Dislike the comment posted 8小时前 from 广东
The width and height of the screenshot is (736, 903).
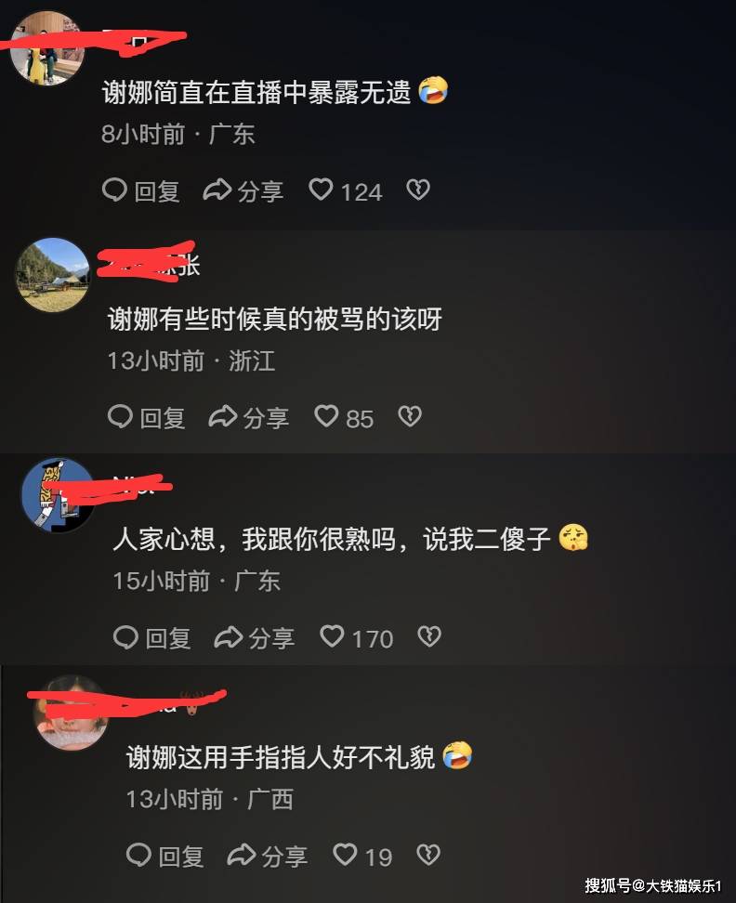418,190
